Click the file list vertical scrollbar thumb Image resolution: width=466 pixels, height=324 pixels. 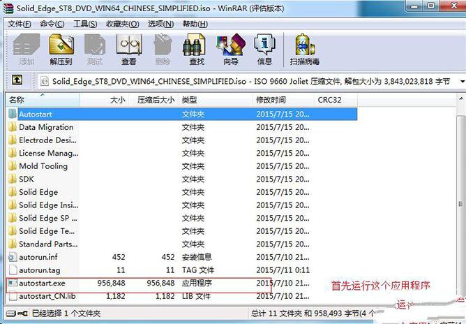coord(461,204)
